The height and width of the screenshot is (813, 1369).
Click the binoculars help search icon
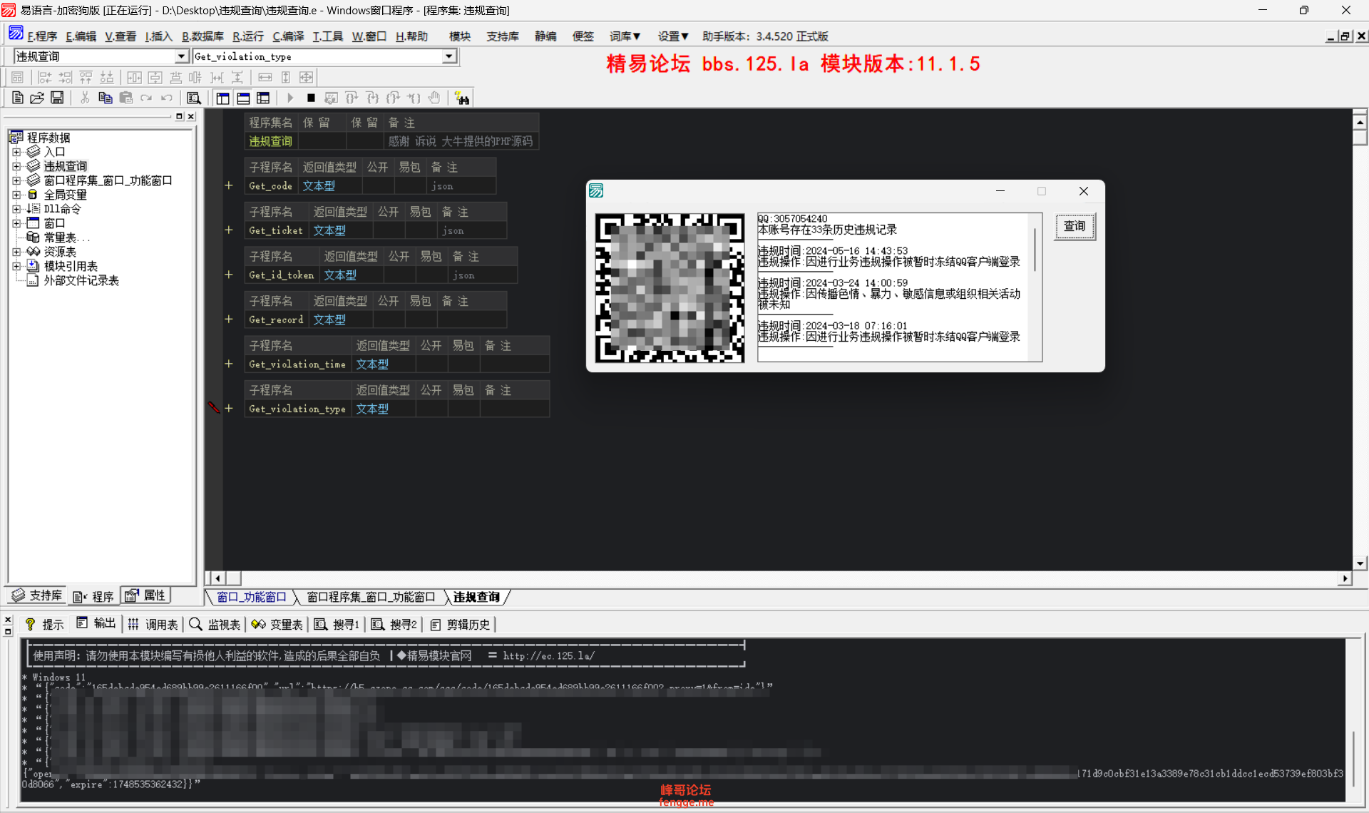click(462, 98)
